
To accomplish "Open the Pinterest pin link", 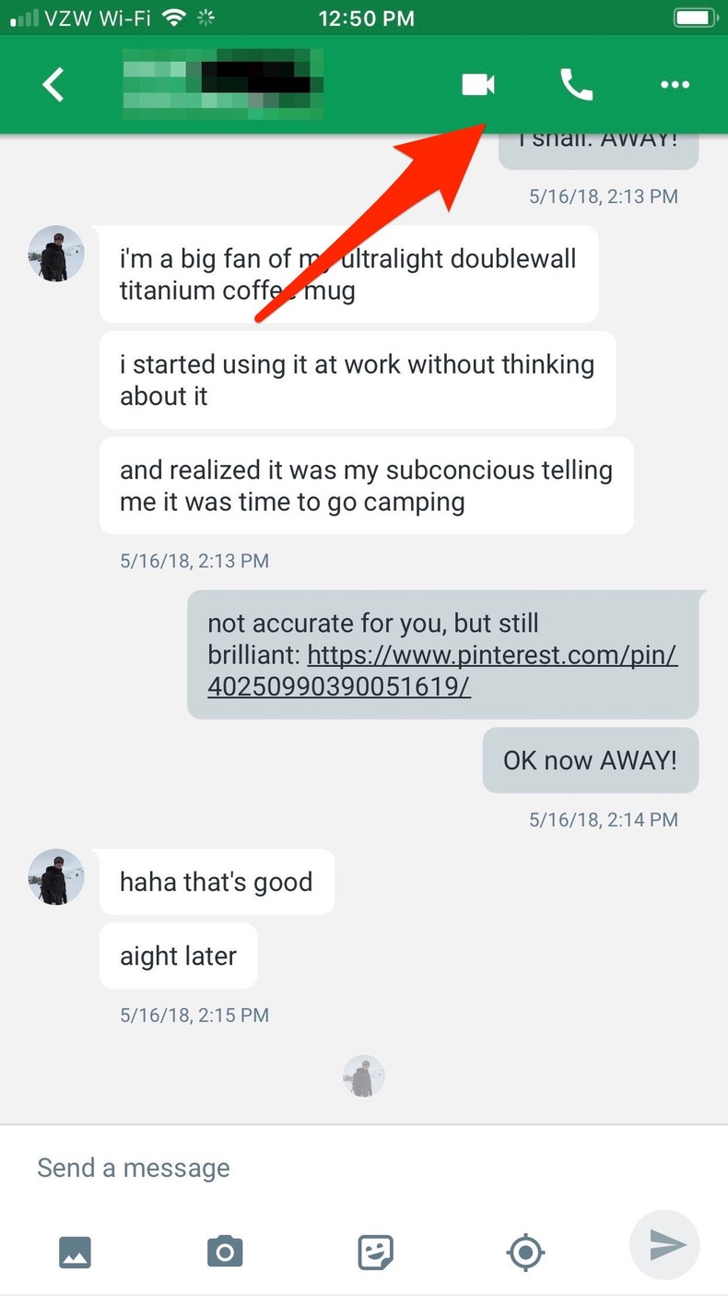I will coord(442,671).
